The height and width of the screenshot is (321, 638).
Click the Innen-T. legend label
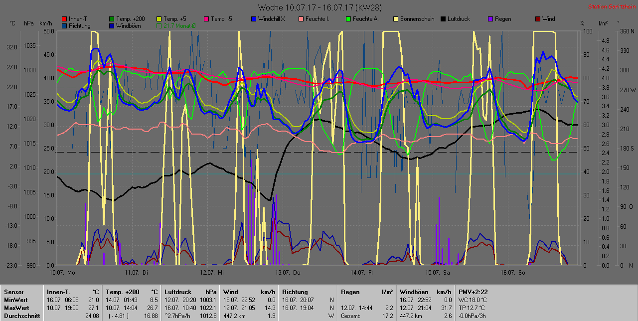[78, 19]
